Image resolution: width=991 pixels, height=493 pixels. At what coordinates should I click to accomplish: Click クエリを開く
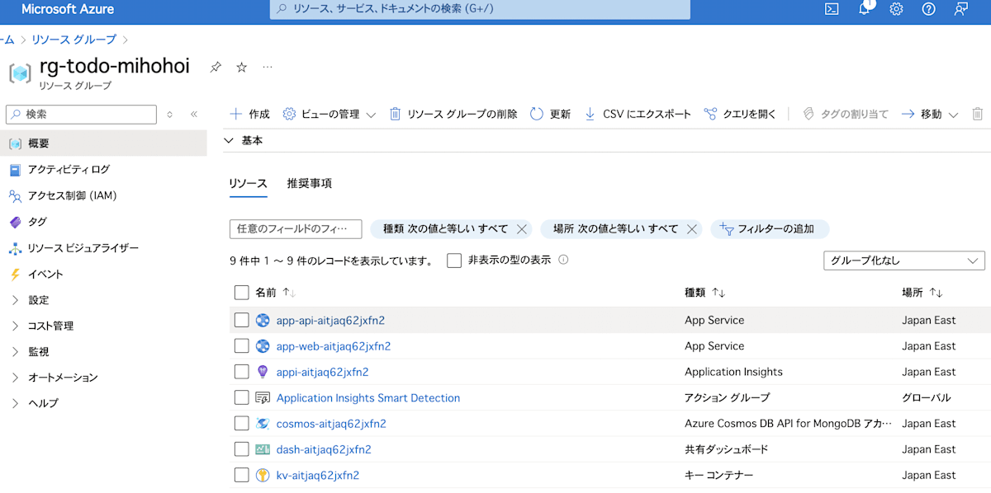(740, 114)
